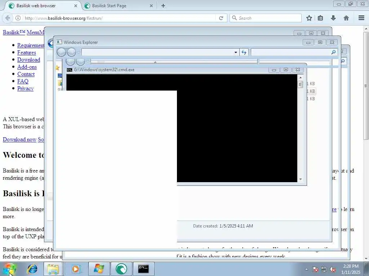Click the Windows Explorer search magnifier icon
This screenshot has height=276, width=369.
point(333,52)
